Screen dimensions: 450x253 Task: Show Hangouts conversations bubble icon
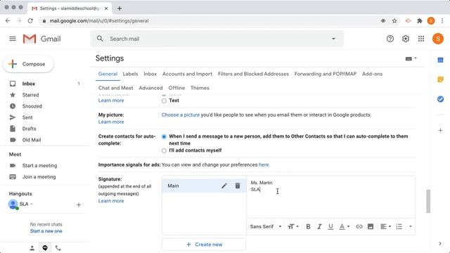[x=45, y=248]
